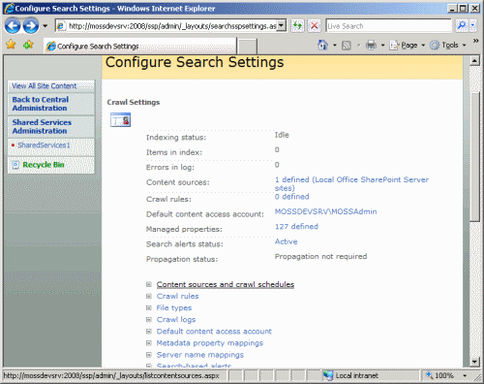Click the Idle indexing status value
The height and width of the screenshot is (384, 484).
[282, 135]
